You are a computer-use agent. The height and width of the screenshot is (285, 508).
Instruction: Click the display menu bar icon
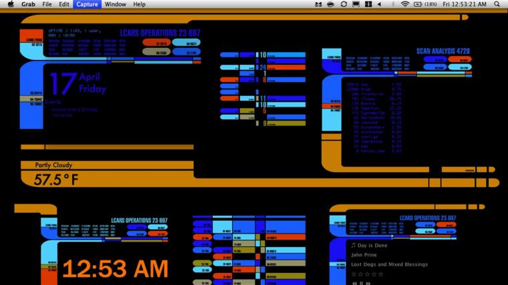(356, 4)
